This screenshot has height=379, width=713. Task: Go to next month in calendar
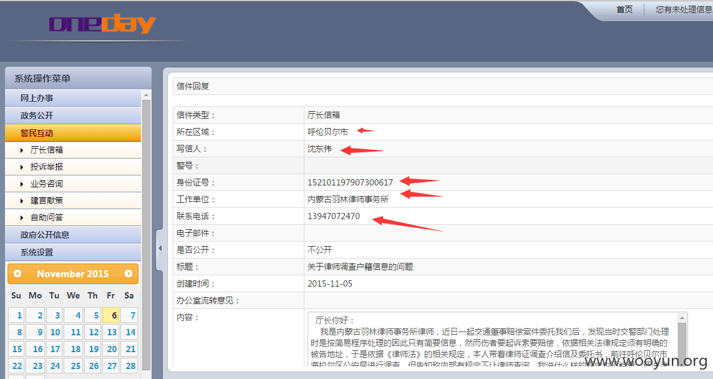click(x=129, y=273)
